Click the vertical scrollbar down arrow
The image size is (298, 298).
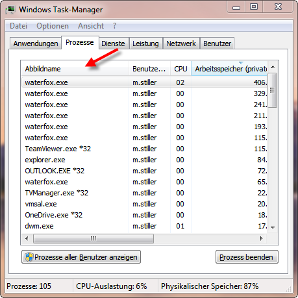pyautogui.click(x=273, y=227)
